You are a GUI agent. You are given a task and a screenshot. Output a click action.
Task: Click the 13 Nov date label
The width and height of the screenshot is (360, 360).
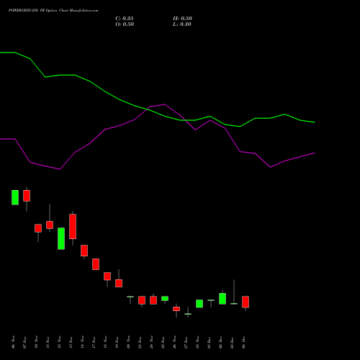(71, 342)
